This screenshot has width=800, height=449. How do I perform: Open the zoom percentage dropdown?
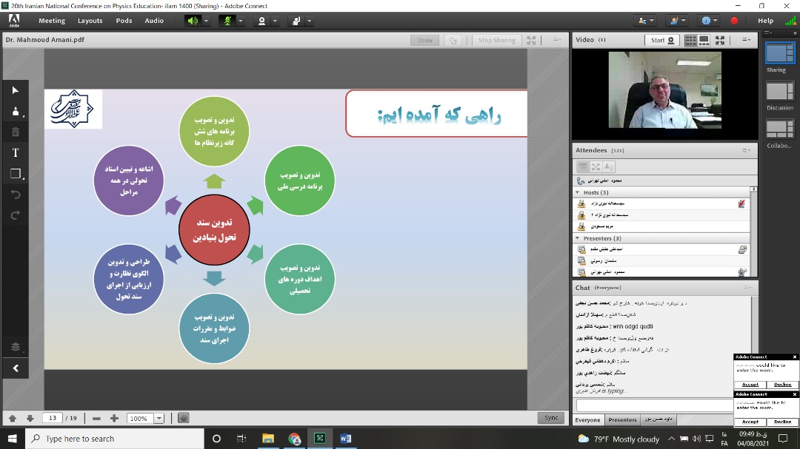pos(159,419)
